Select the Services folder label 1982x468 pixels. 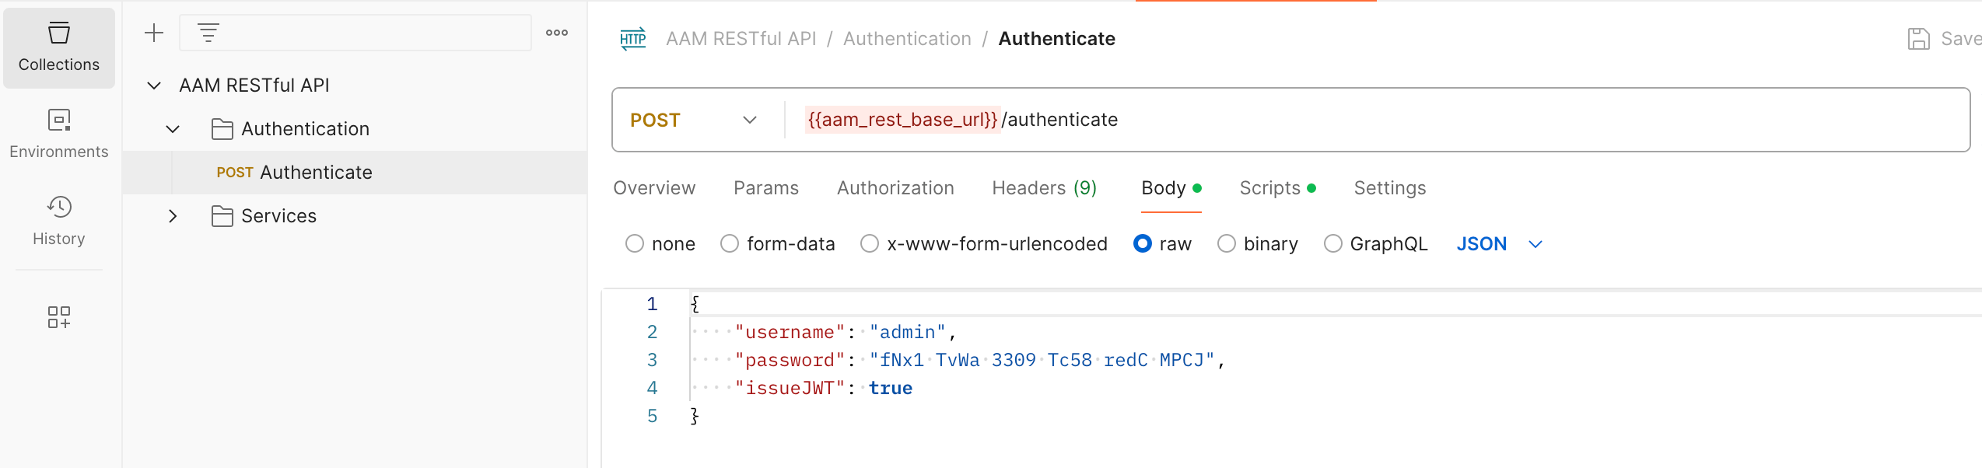coord(278,216)
